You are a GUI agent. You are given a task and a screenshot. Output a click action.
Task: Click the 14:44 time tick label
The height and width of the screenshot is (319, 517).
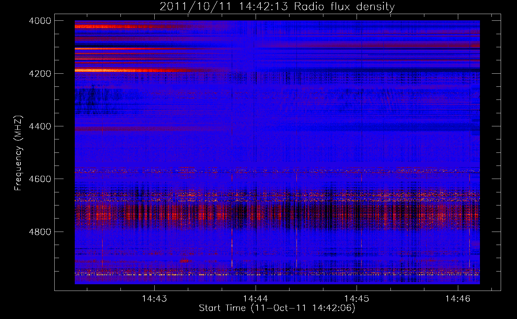(255, 299)
